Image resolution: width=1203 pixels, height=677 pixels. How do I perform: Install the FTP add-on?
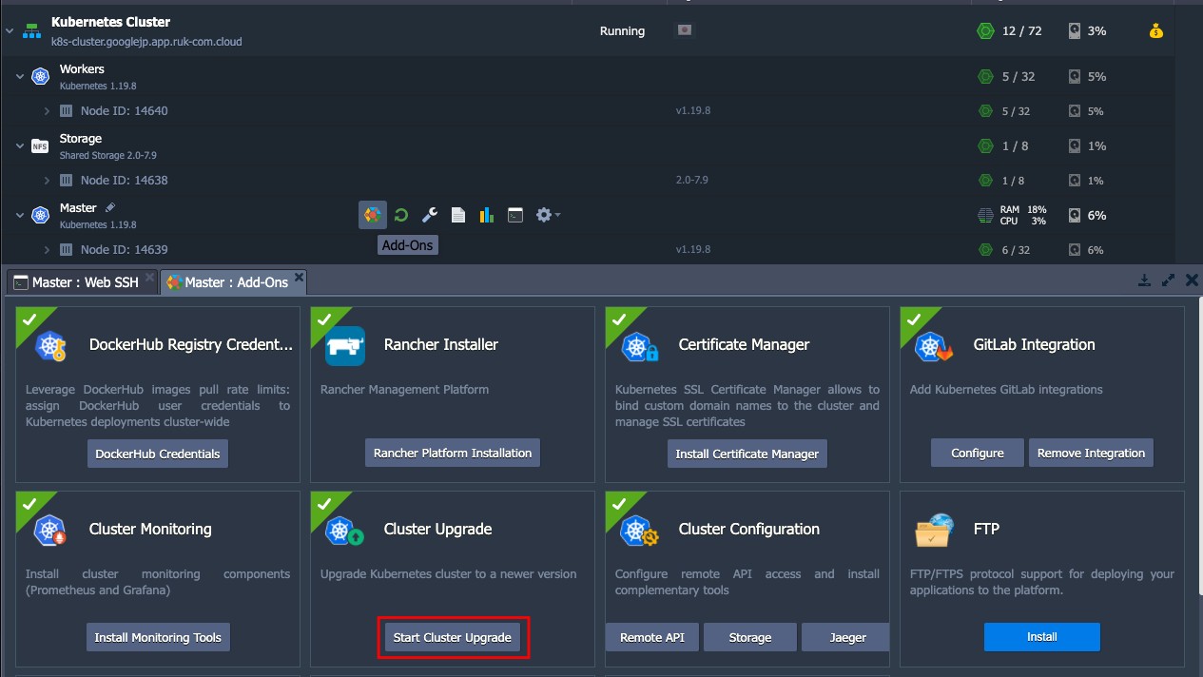(x=1041, y=637)
